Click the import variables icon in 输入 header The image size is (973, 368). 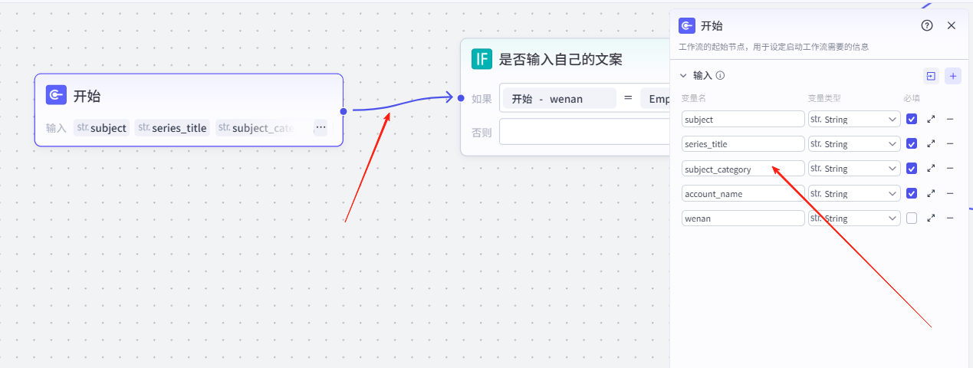931,76
